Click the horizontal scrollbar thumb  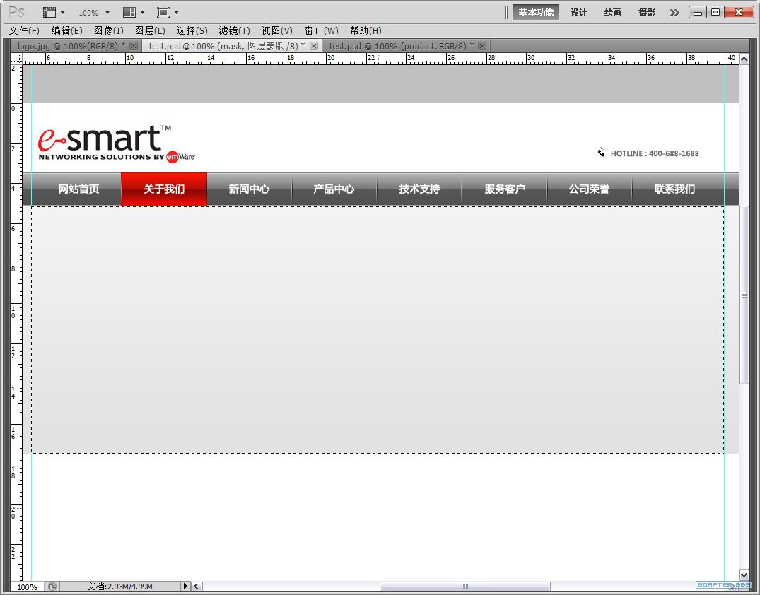pos(464,587)
